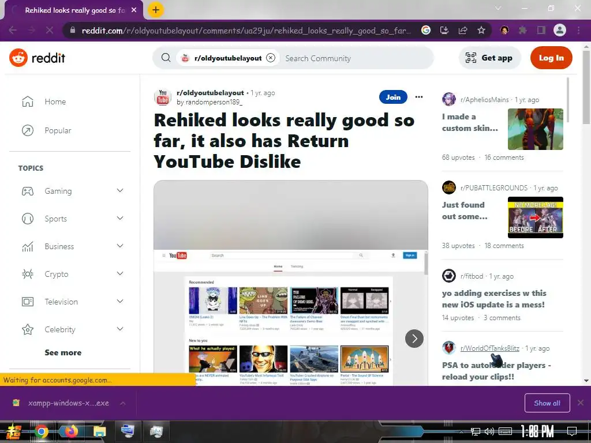Screen dimensions: 591x443
Task: Open the post options three-dot menu
Action: (419, 97)
